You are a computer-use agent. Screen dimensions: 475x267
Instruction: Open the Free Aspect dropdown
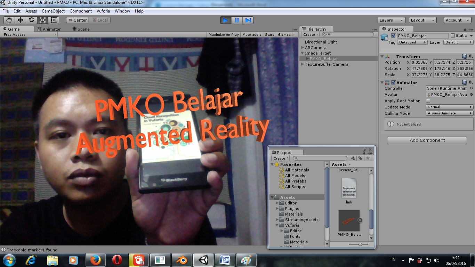click(x=30, y=34)
